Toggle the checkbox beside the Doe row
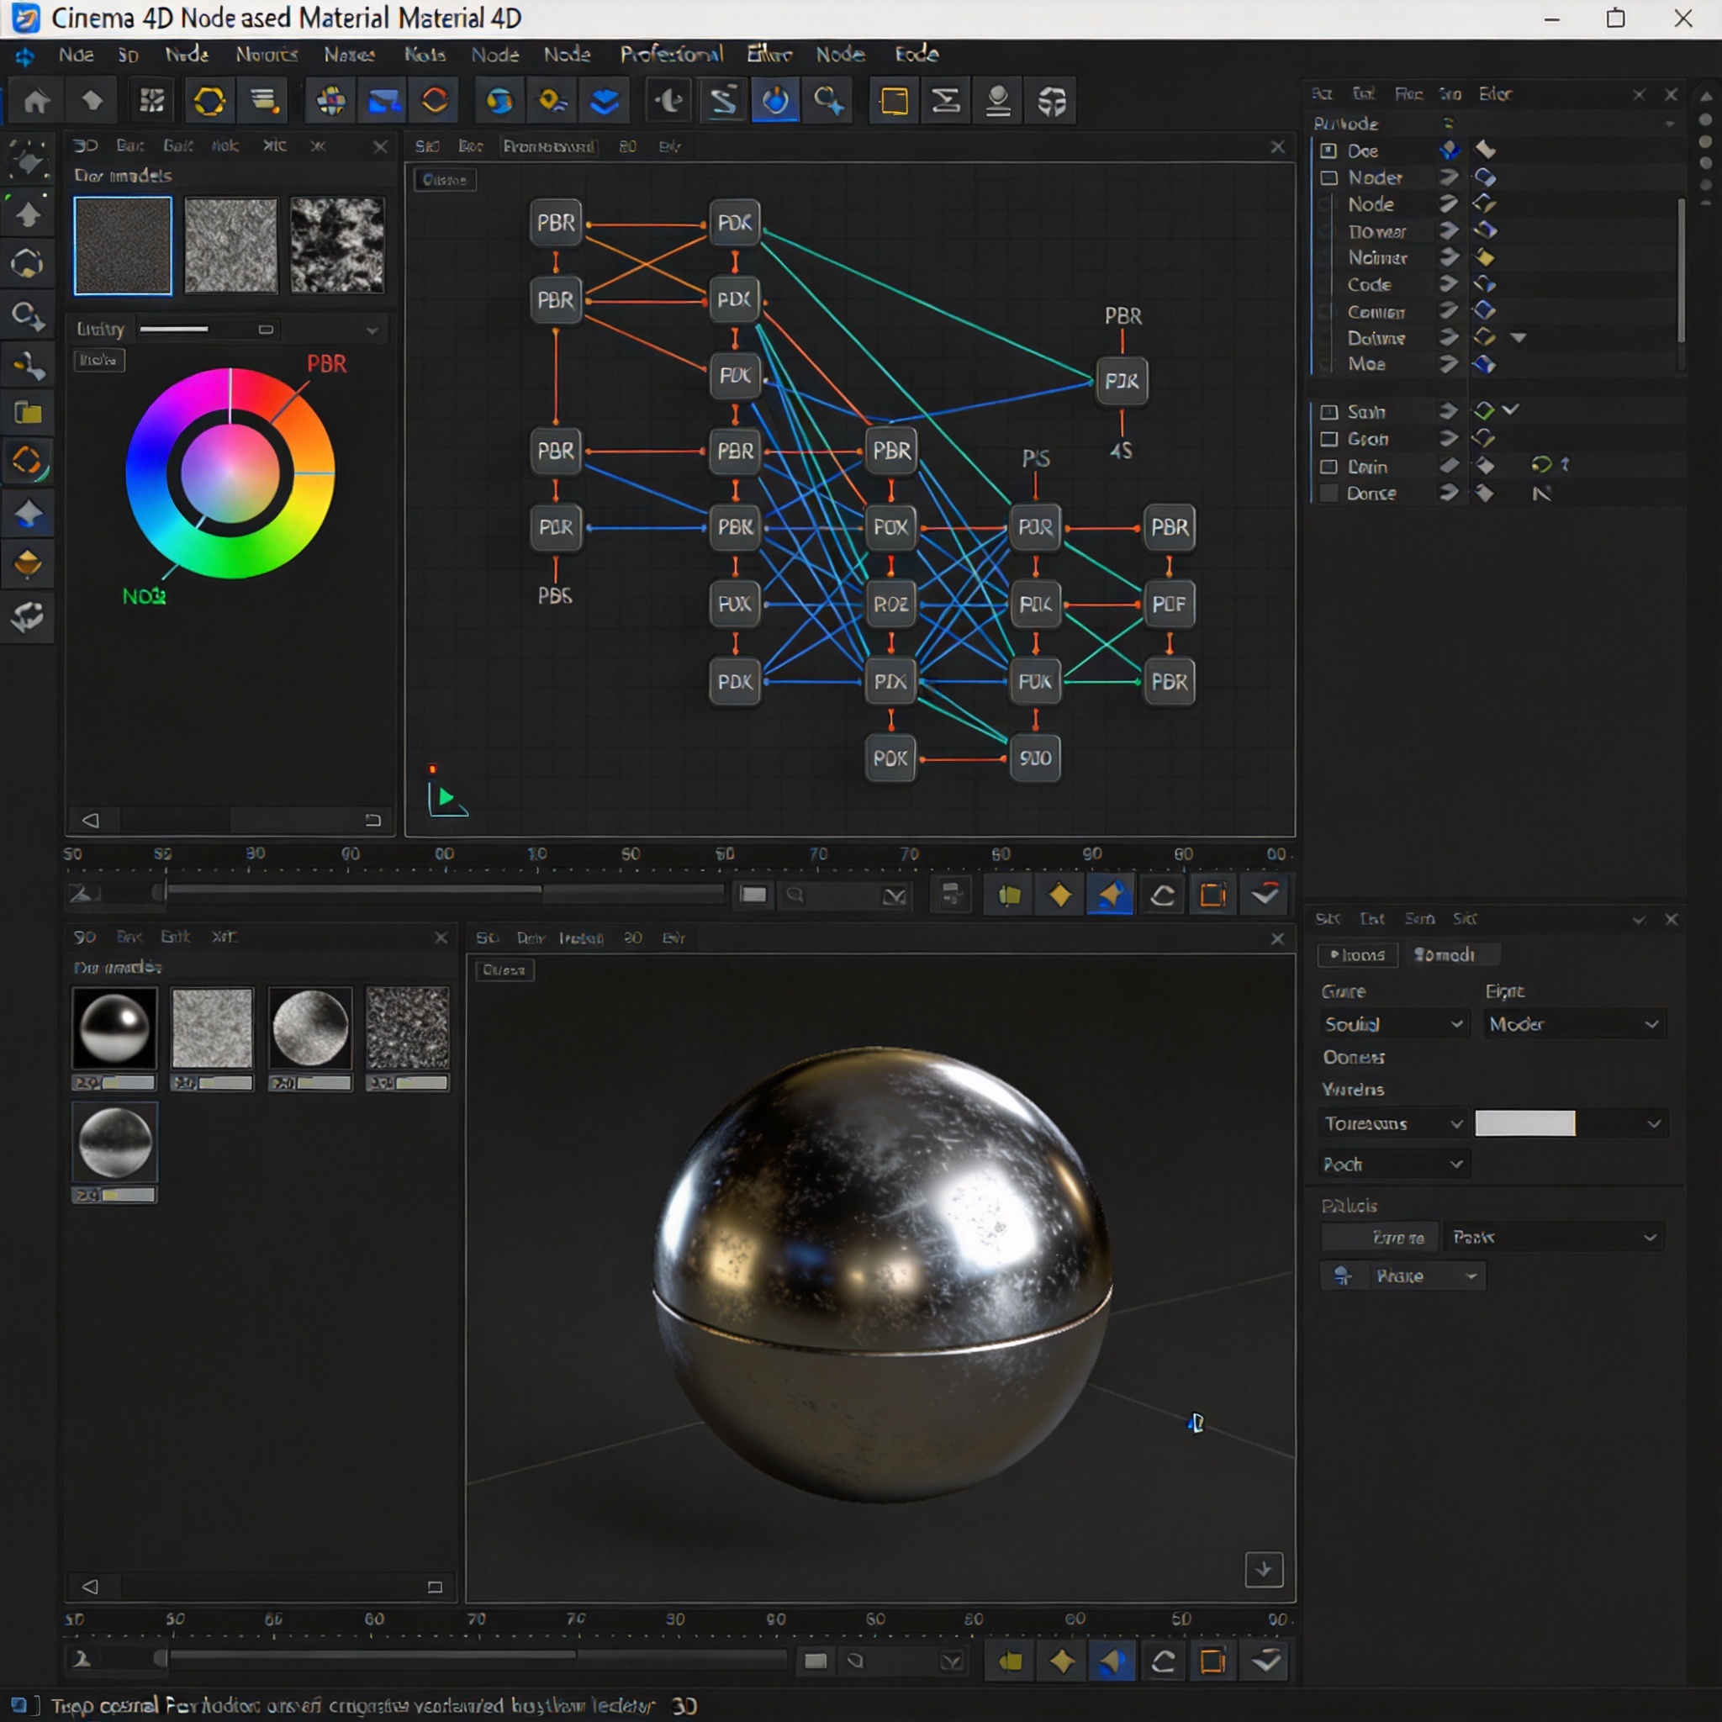The image size is (1722, 1722). (x=1328, y=151)
